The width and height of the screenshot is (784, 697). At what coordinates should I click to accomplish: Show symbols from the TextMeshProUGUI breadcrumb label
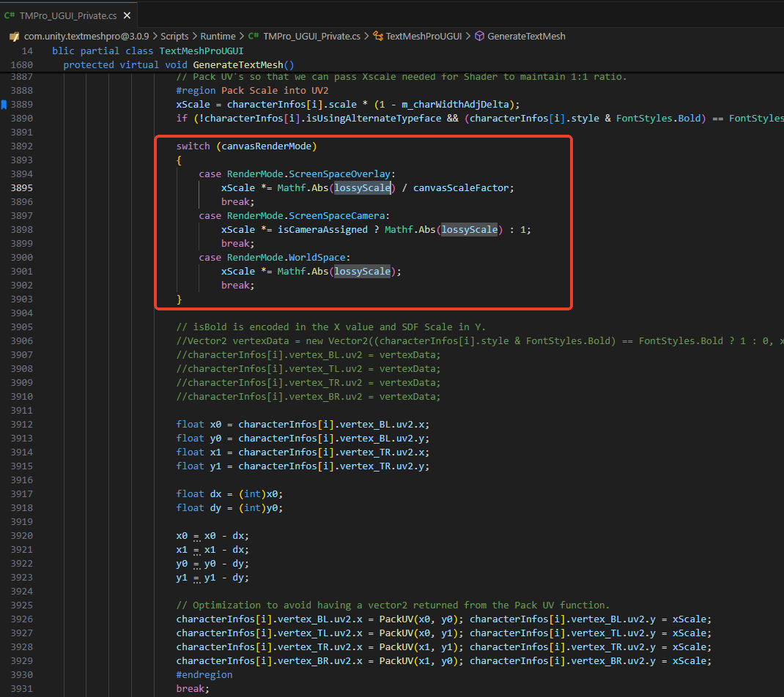point(424,36)
